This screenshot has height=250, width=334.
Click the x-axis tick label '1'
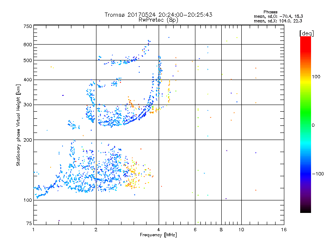click(33, 230)
